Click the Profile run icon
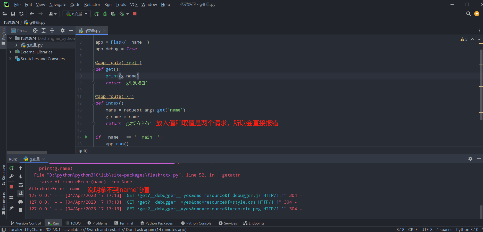483x232 pixels. [122, 14]
